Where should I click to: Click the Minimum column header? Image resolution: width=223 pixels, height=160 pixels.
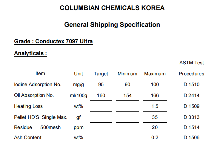pos(127,74)
